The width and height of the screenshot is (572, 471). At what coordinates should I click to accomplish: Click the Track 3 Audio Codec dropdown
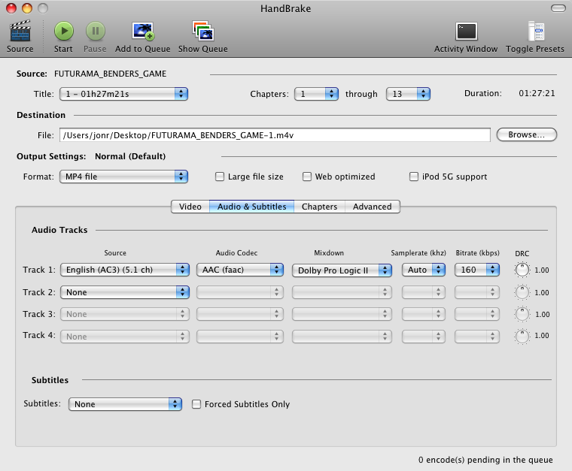(240, 314)
